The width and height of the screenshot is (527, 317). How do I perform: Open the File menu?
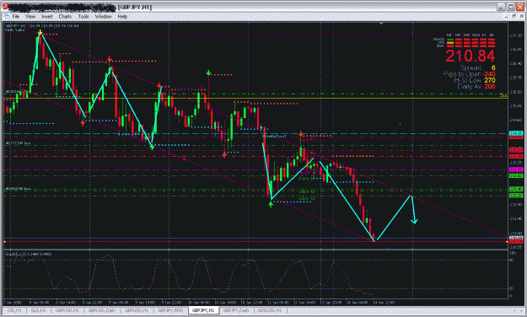(x=15, y=16)
